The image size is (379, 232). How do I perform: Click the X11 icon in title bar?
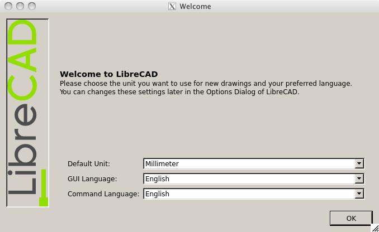pos(172,6)
